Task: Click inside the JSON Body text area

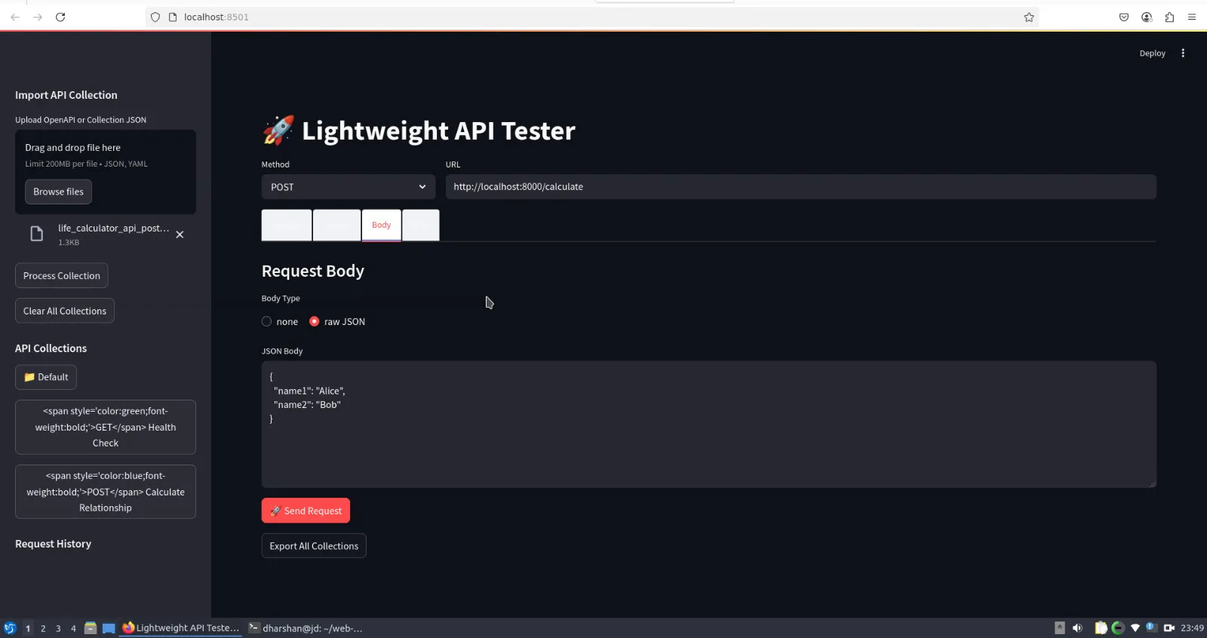Action: [708, 424]
